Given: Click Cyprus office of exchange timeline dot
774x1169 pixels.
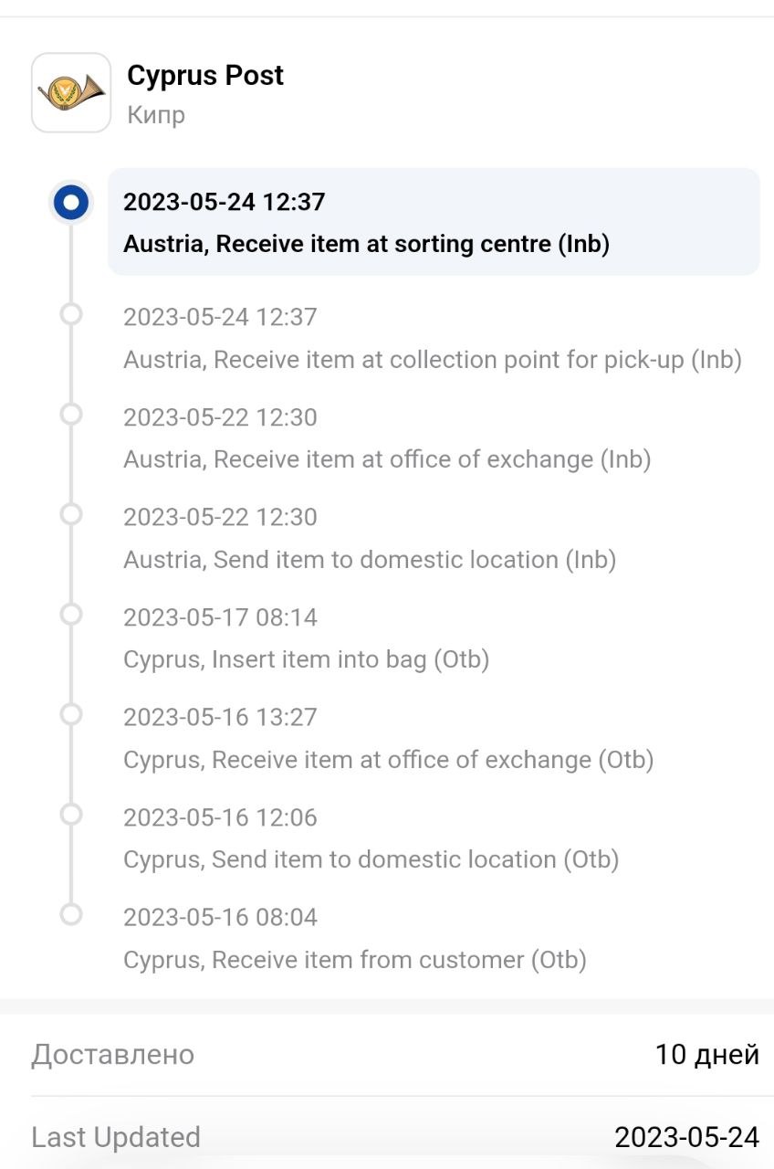Looking at the screenshot, I should (70, 714).
